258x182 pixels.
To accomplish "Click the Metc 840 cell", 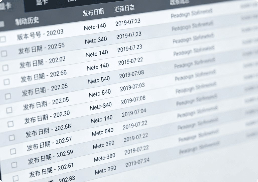I will [103, 132].
